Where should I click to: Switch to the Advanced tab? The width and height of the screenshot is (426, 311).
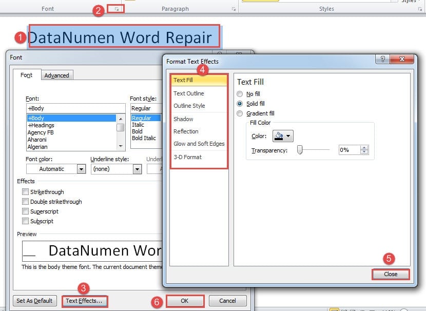coord(57,75)
